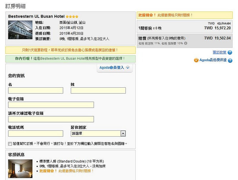Open the Agoda會員登入 panel
This screenshot has height=180, width=238.
(112, 68)
